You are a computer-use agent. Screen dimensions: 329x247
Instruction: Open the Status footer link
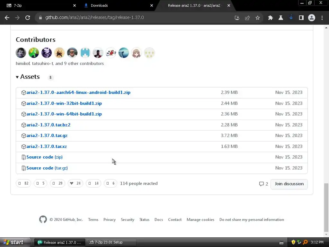point(144,220)
